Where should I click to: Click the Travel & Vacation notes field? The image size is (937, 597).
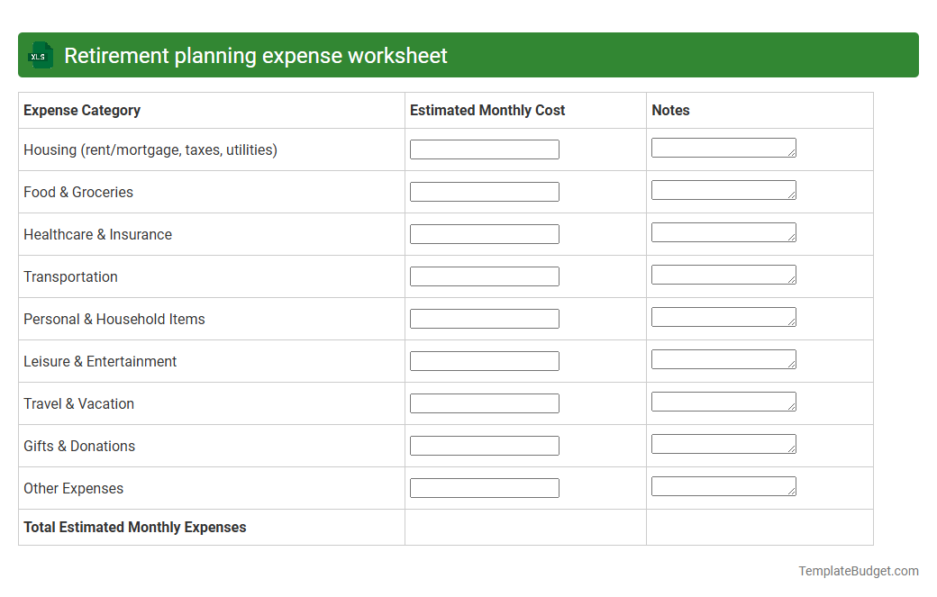[723, 401]
